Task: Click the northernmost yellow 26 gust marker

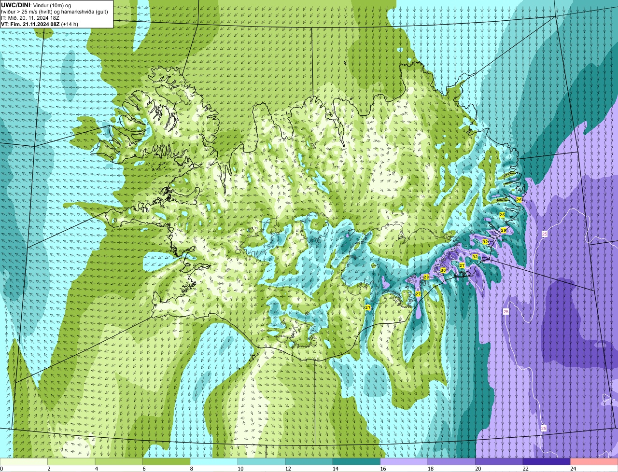Action: [x=519, y=199]
